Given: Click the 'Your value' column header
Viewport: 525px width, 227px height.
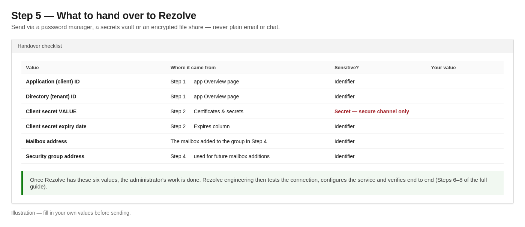Looking at the screenshot, I should click(443, 68).
